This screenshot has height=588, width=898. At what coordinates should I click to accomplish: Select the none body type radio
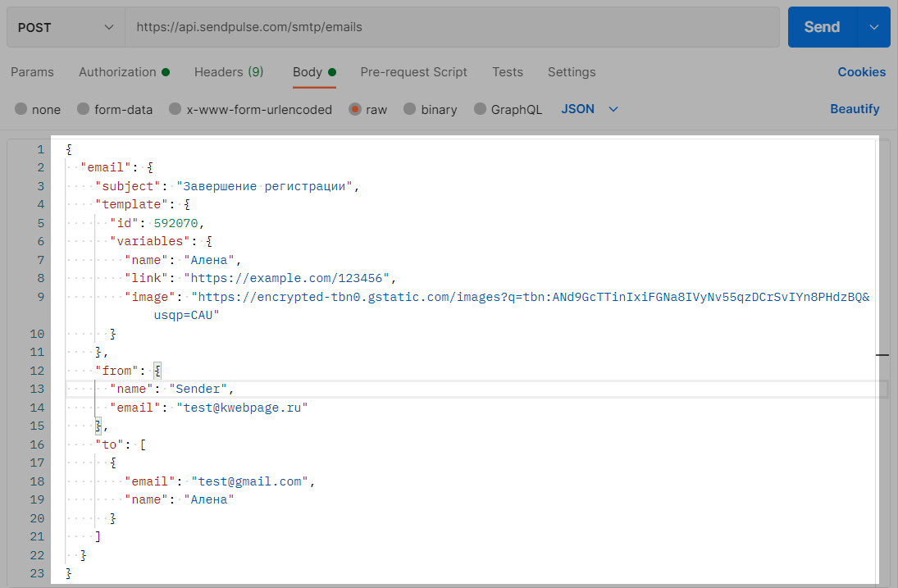(21, 109)
